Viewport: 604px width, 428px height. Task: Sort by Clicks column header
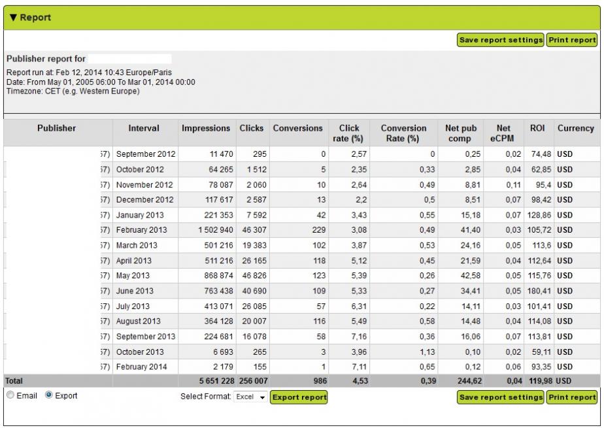tap(252, 128)
